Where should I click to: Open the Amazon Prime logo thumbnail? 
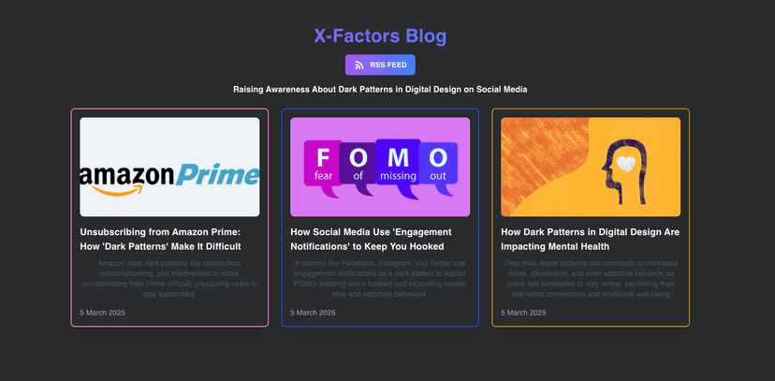click(169, 167)
